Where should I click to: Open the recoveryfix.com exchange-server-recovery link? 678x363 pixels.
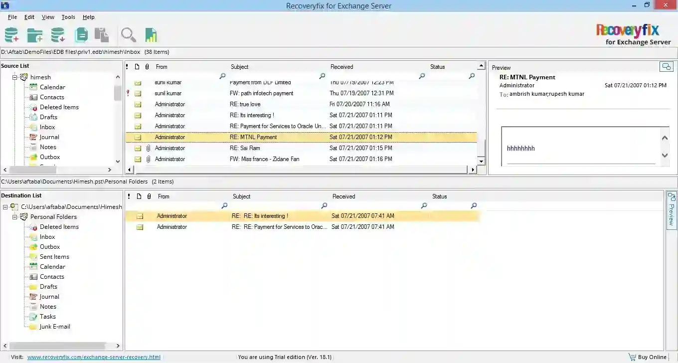[x=94, y=357]
